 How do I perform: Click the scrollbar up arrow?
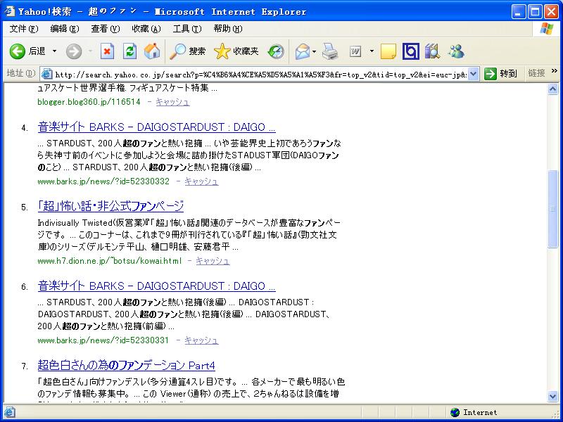553,89
